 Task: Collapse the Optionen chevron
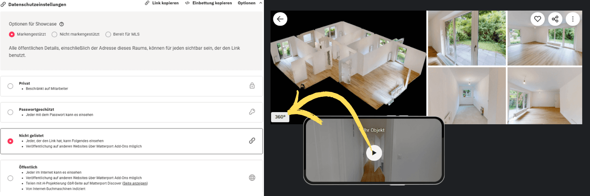pos(260,3)
